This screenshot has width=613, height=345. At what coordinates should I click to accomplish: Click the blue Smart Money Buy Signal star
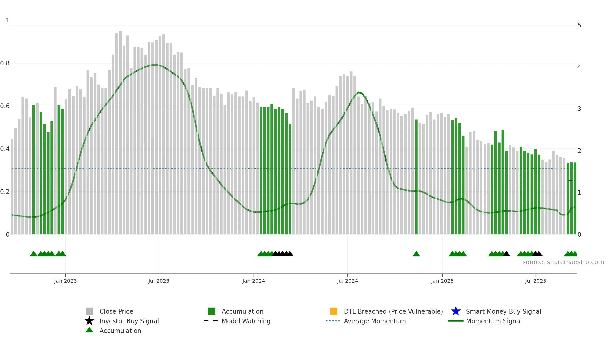click(456, 311)
